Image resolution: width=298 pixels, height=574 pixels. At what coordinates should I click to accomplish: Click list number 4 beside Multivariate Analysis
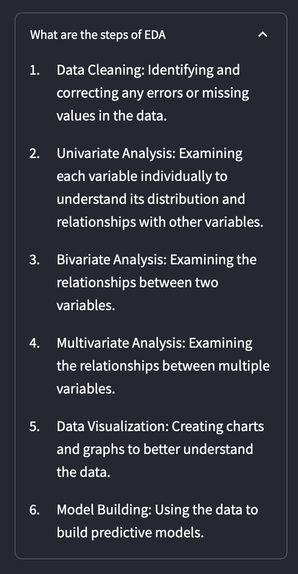[34, 343]
